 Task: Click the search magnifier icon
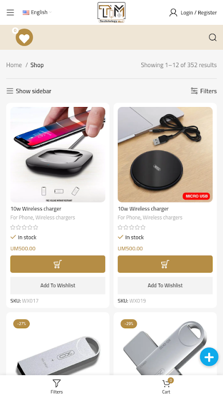[x=213, y=37]
